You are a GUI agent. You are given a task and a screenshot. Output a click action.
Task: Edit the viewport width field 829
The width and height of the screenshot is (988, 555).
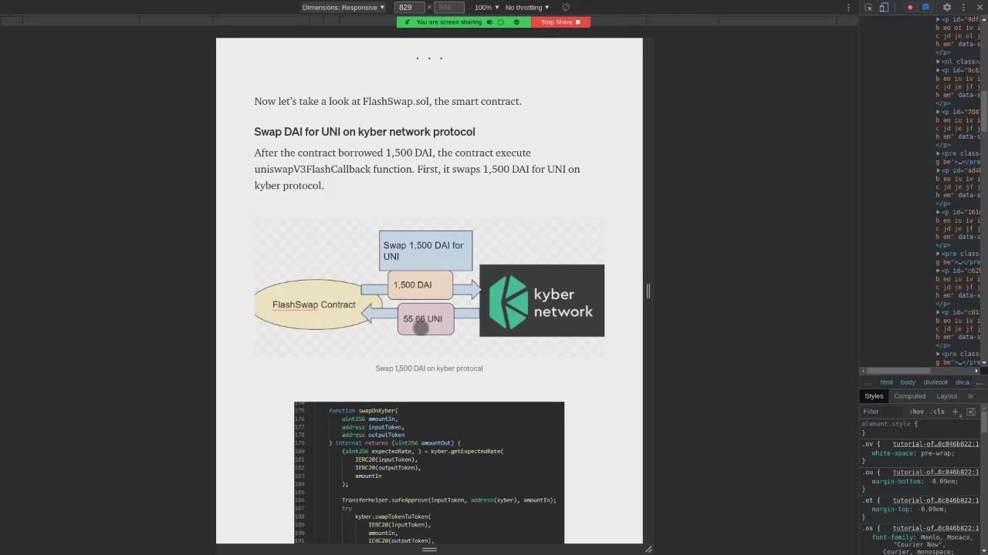pos(409,7)
